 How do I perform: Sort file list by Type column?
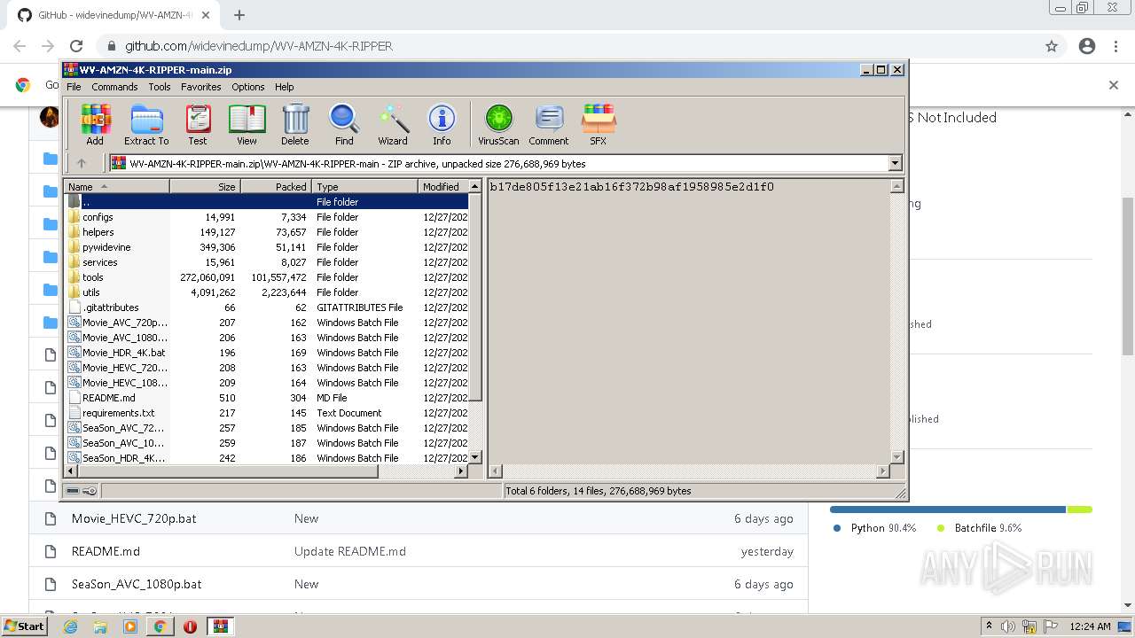tap(364, 186)
